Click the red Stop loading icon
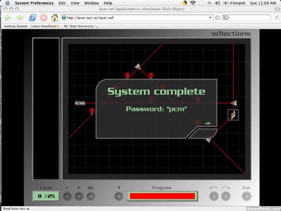The image size is (281, 211). (44, 18)
